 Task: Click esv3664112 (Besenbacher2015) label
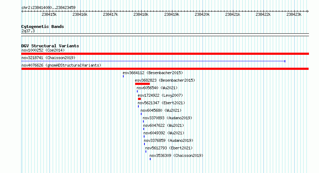click(153, 73)
